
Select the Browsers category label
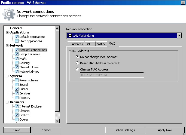click(17, 102)
